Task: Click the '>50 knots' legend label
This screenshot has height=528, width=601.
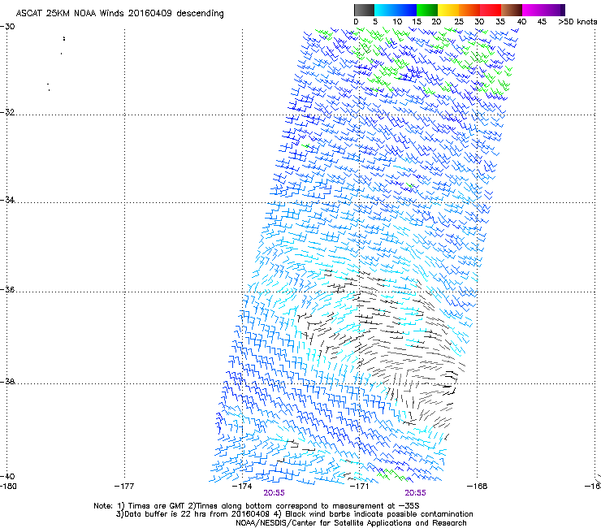Action: tap(577, 22)
